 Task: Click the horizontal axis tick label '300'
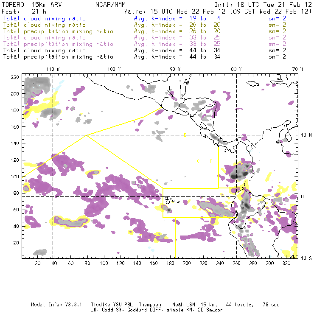270,264
